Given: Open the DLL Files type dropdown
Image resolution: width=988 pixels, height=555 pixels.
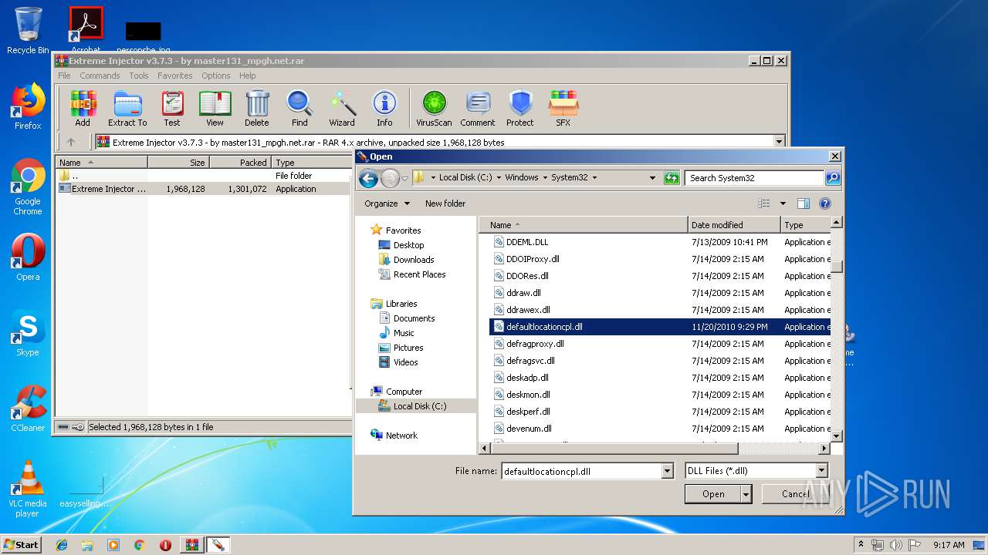Looking at the screenshot, I should click(821, 471).
